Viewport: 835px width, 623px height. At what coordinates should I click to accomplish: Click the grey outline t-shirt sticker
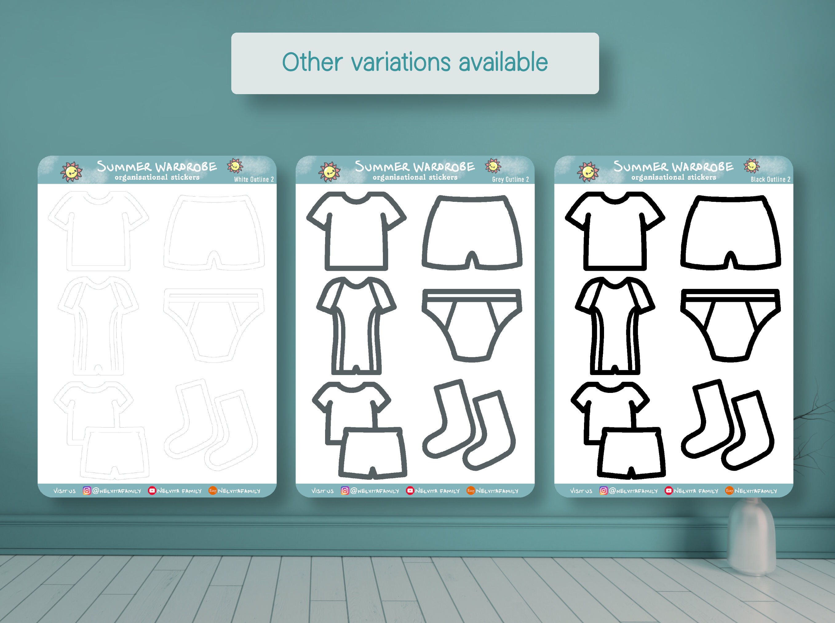point(356,231)
